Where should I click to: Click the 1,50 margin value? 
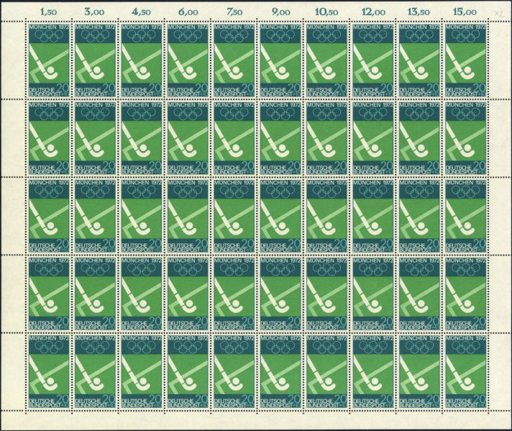pos(48,12)
